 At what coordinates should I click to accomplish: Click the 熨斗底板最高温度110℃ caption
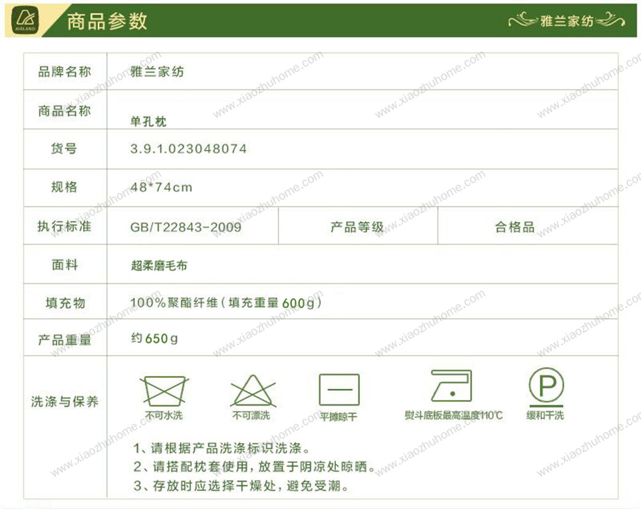tap(454, 415)
